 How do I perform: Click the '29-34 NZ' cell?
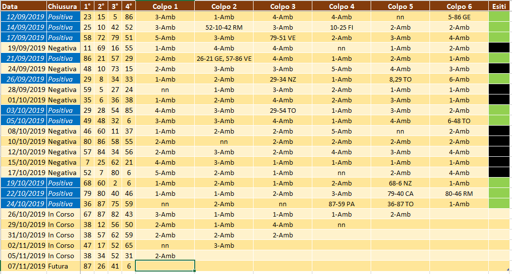tap(283, 79)
